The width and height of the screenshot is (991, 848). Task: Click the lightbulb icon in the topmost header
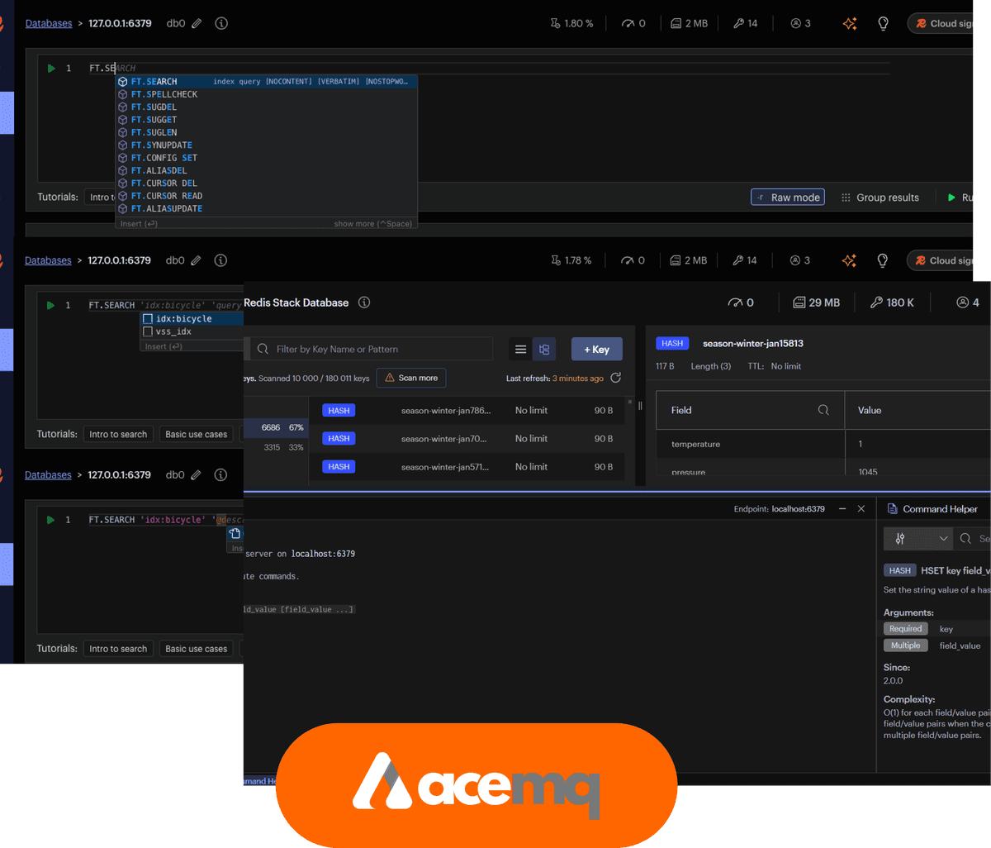[x=883, y=24]
